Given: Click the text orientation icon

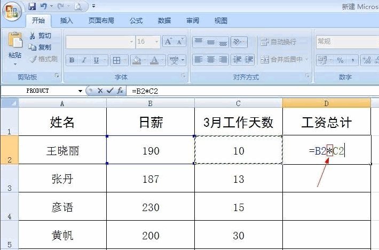Looking at the screenshot, I should pos(239,42).
